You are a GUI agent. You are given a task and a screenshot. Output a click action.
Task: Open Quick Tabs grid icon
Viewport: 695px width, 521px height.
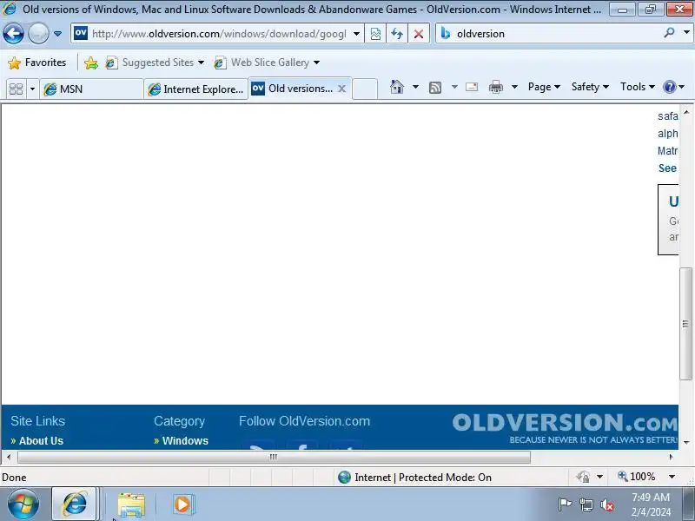tap(16, 89)
